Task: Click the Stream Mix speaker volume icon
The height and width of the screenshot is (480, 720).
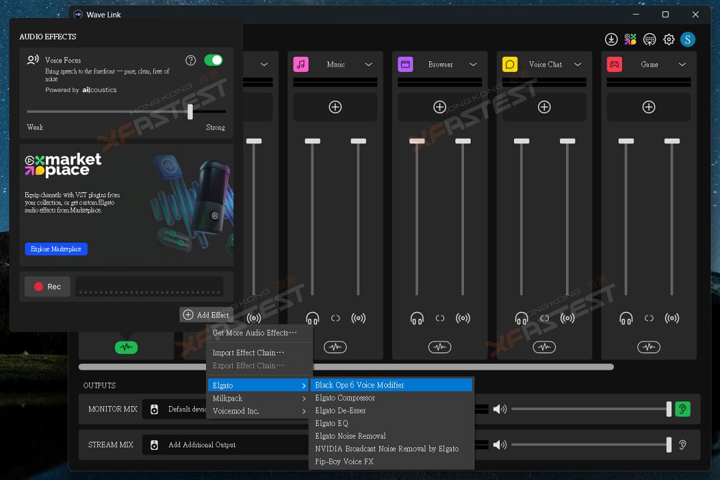Action: (499, 445)
